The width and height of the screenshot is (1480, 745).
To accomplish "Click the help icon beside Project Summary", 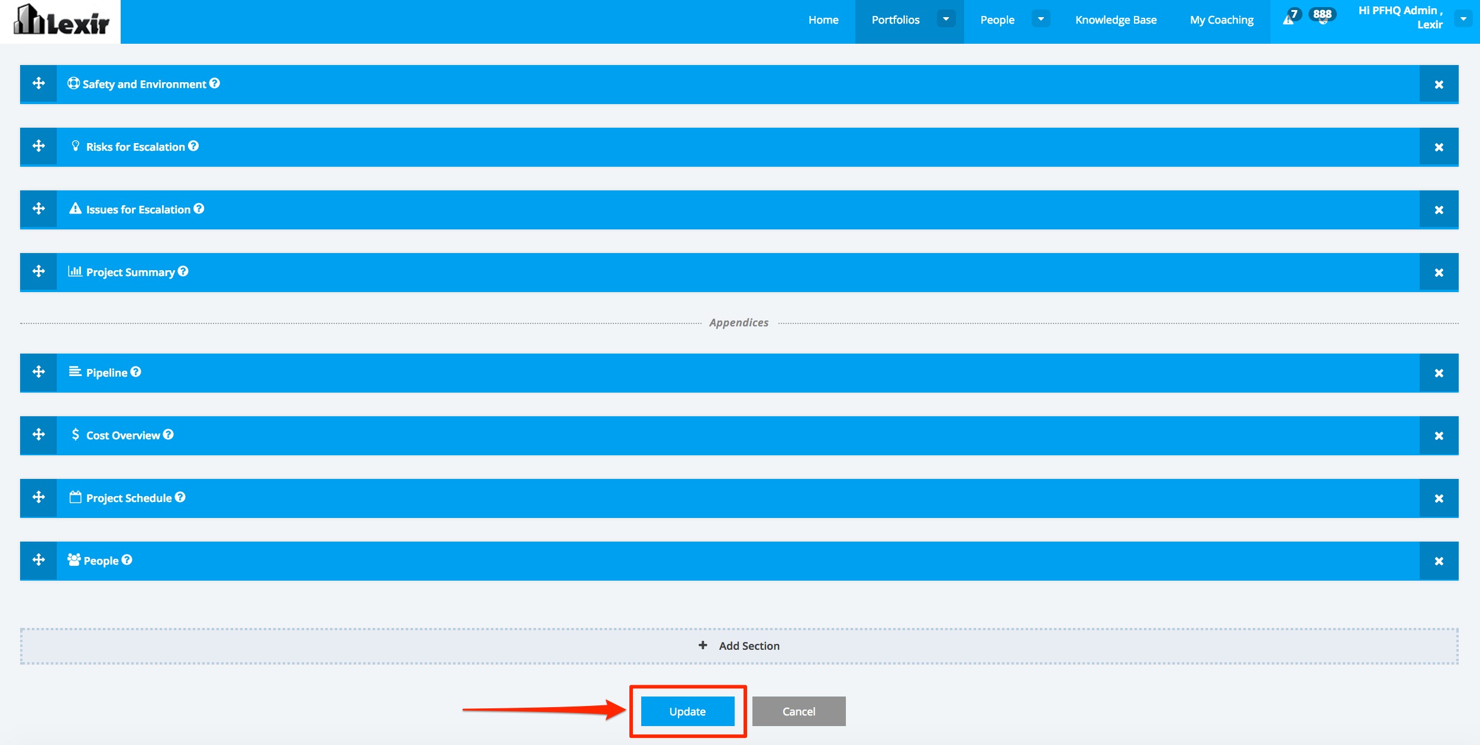I will tap(183, 271).
